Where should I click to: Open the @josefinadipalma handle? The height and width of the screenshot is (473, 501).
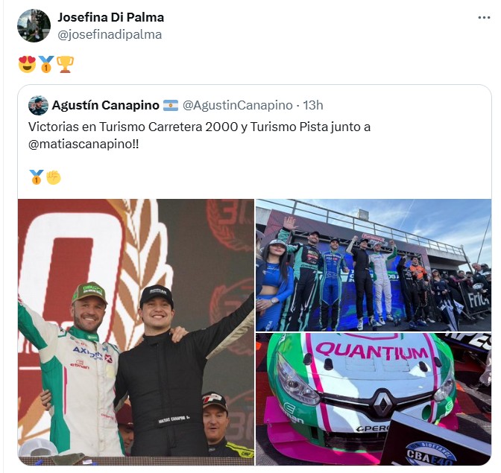(x=110, y=34)
